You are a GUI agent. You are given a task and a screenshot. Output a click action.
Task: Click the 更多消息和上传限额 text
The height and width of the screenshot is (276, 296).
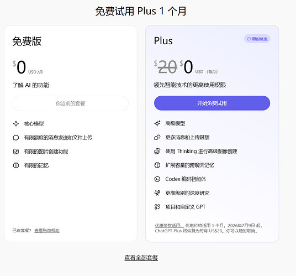coord(187,137)
